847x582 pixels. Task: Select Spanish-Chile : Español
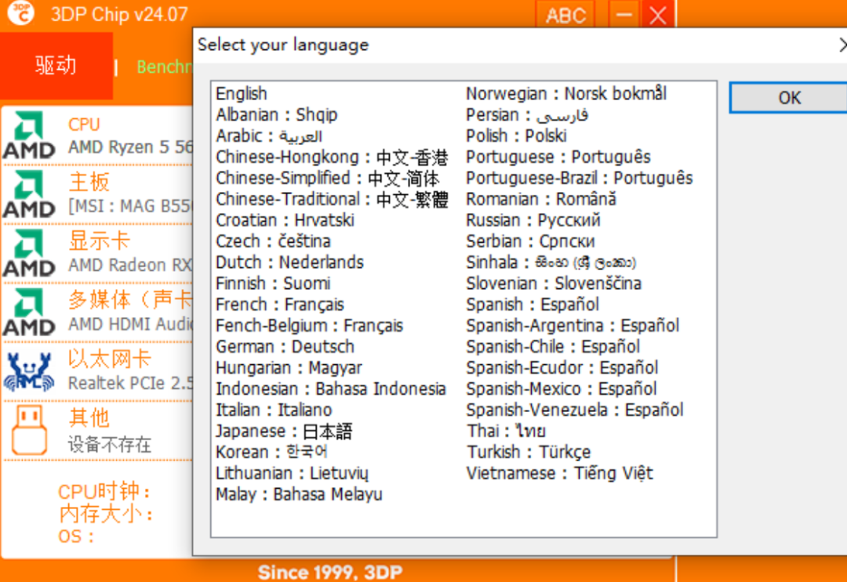tap(553, 346)
